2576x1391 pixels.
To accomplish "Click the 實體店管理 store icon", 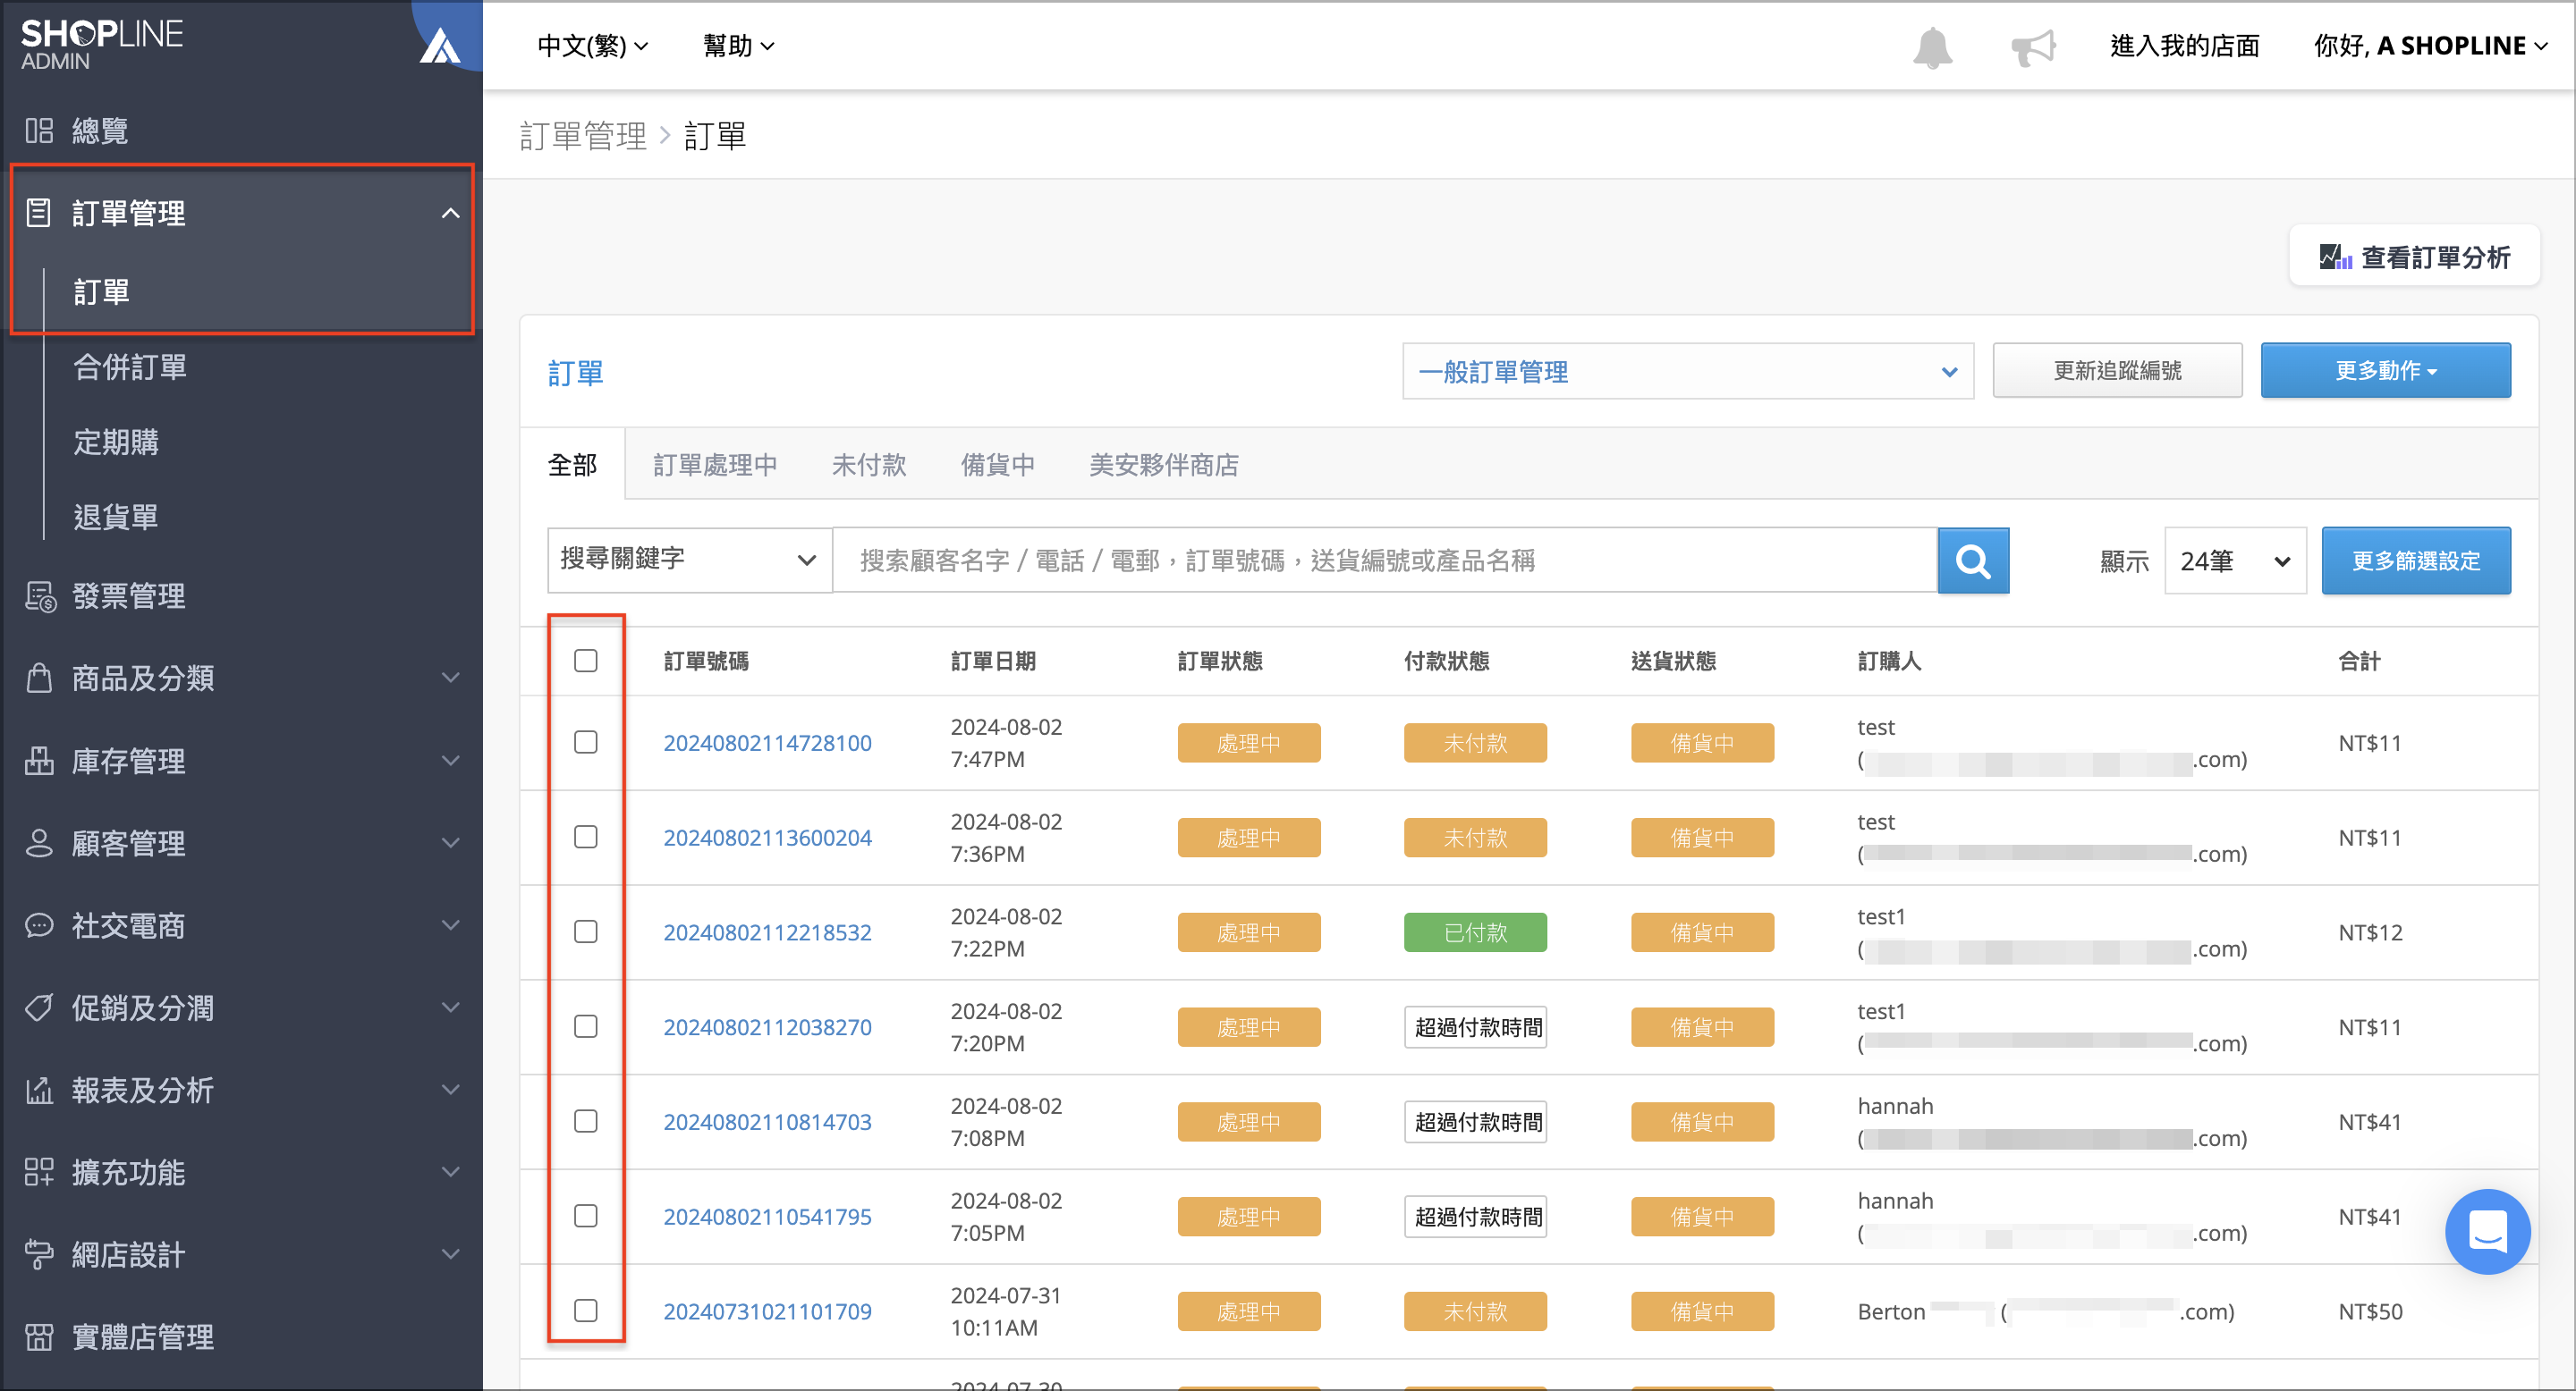I will coord(39,1336).
